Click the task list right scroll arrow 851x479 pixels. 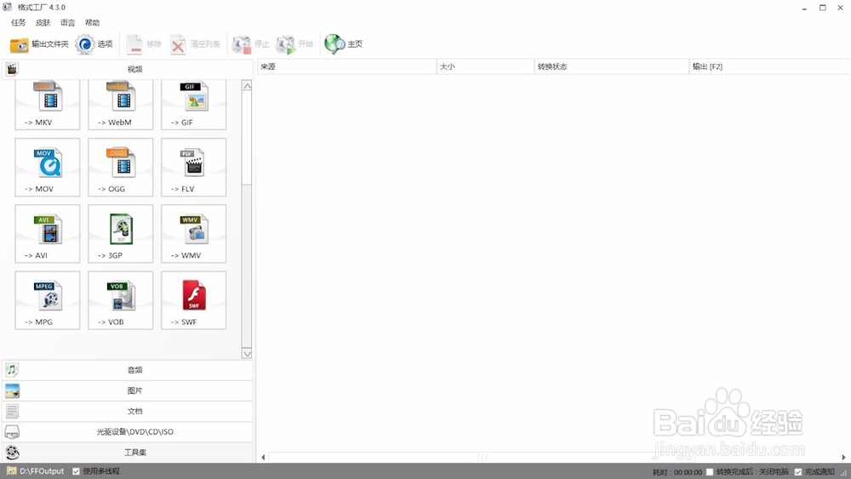(x=844, y=457)
